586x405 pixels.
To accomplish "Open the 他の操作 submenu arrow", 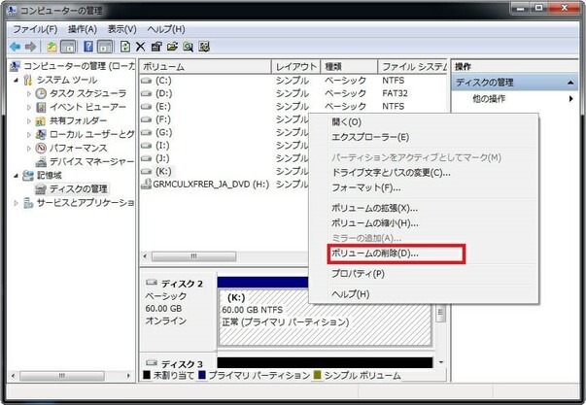I will coord(571,99).
